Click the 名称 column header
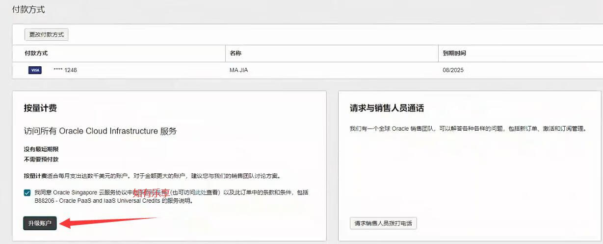The width and height of the screenshot is (603, 244). (236, 53)
